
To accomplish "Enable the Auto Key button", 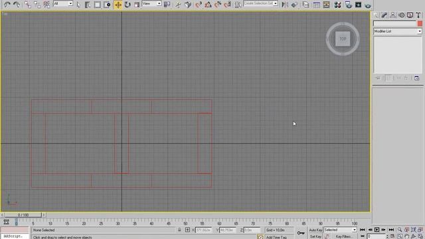I will pos(315,230).
